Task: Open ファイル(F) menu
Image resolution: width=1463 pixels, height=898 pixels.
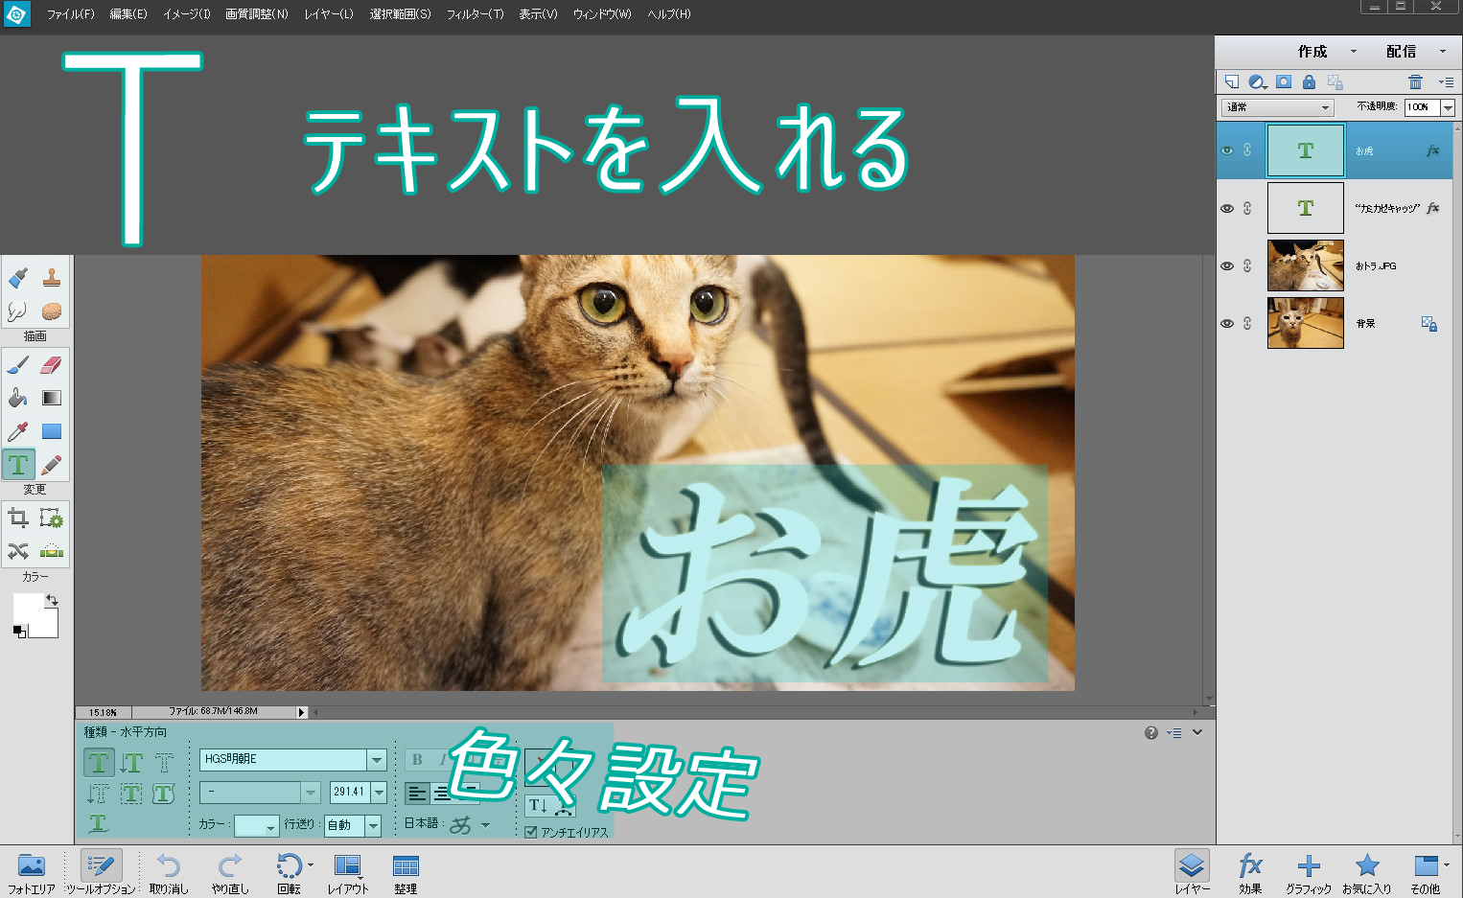Action: click(71, 14)
